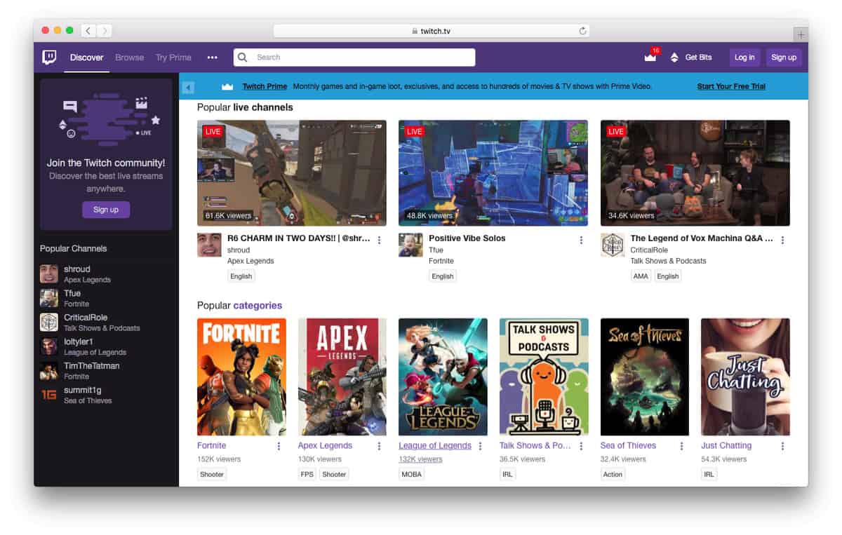Image resolution: width=842 pixels, height=535 pixels.
Task: Open the R6 CHARM IN TWO DAYS title
Action: [299, 238]
